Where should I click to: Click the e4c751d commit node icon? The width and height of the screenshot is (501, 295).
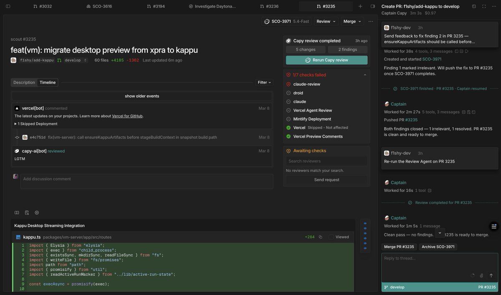[x=17, y=137]
